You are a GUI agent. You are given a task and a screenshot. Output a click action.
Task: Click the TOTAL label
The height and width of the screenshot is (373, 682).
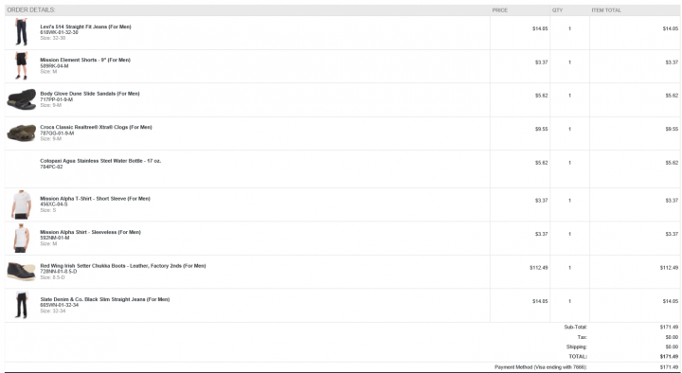(578, 357)
